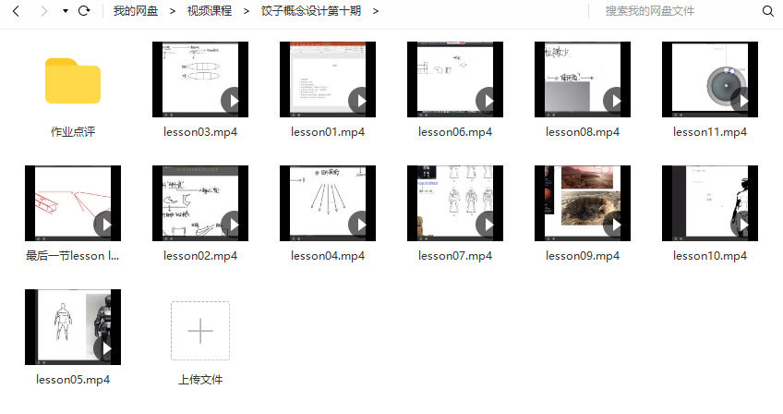783x414 pixels.
Task: Select the lesson01.mp4 thumbnail
Action: pyautogui.click(x=327, y=79)
